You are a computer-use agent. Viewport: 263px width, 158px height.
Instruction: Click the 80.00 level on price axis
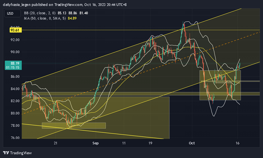pos(15,113)
